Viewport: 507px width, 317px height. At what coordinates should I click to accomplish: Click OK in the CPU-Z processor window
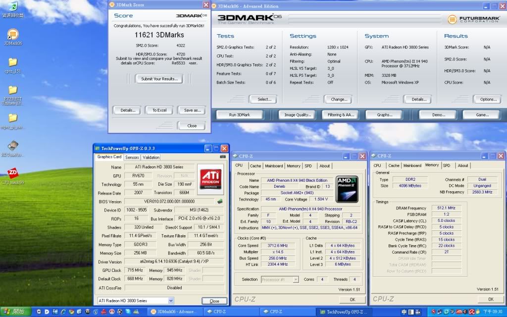pyautogui.click(x=352, y=300)
